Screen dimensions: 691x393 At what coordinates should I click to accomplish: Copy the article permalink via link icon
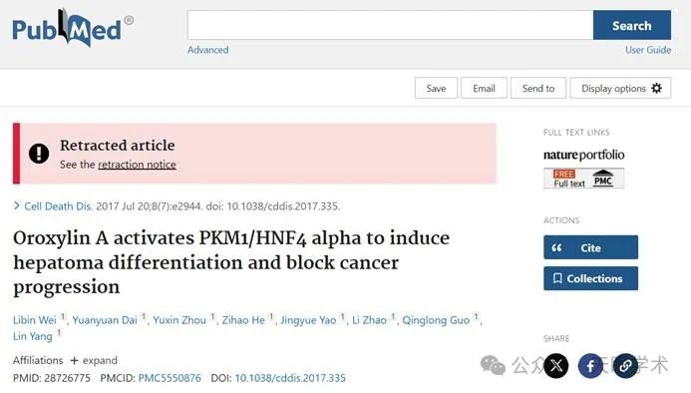click(x=625, y=366)
